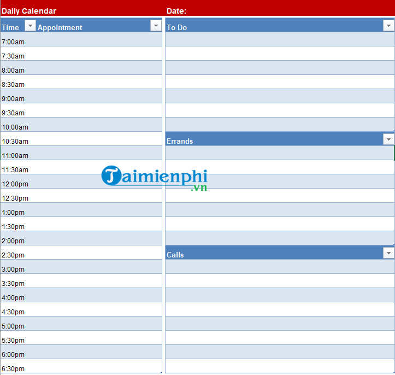Expand the To Do filter dropdown

click(388, 26)
